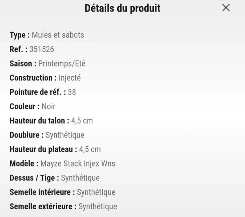Image resolution: width=245 pixels, height=217 pixels.
Task: Select the "Saison :" label
Action: tap(23, 64)
